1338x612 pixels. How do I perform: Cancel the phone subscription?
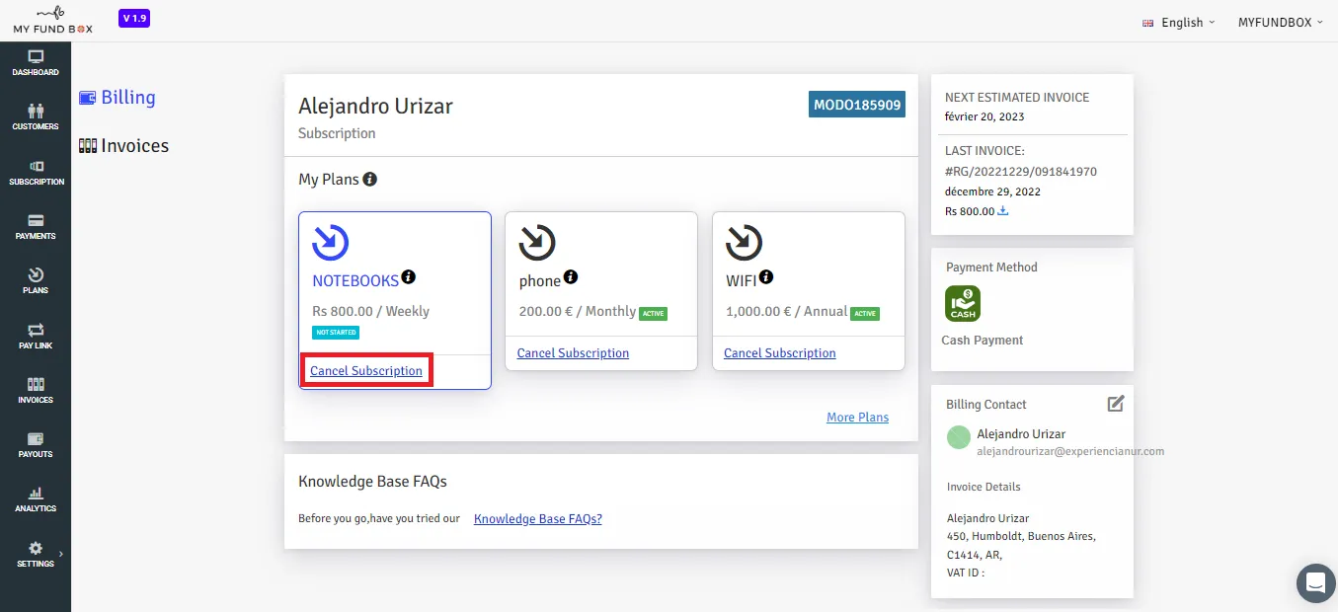pos(573,353)
